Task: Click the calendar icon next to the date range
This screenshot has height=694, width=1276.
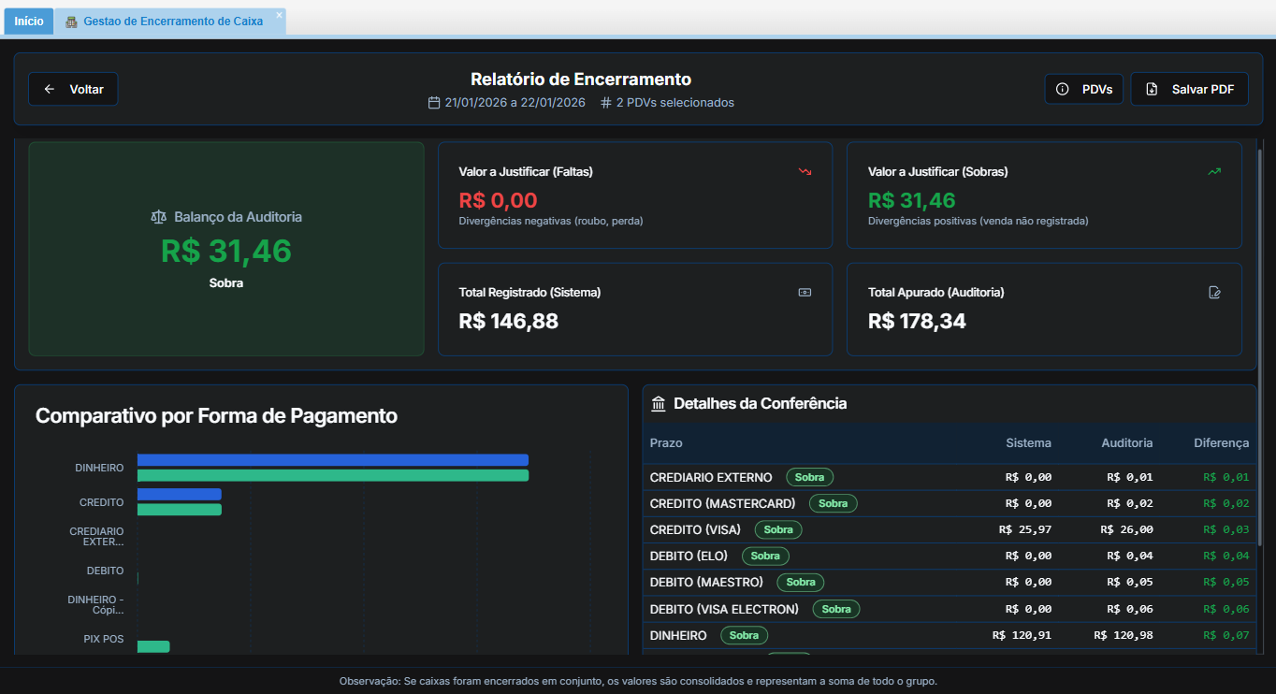Action: [x=434, y=103]
